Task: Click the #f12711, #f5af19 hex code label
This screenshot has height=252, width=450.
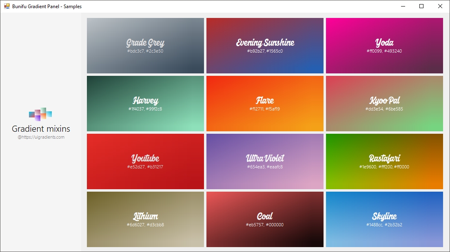Action: (265, 109)
